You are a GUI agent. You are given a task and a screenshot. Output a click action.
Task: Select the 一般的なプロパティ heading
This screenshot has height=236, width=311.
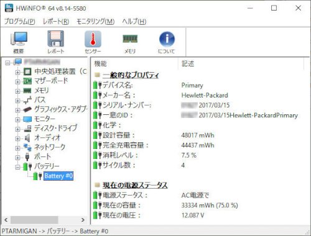point(131,75)
